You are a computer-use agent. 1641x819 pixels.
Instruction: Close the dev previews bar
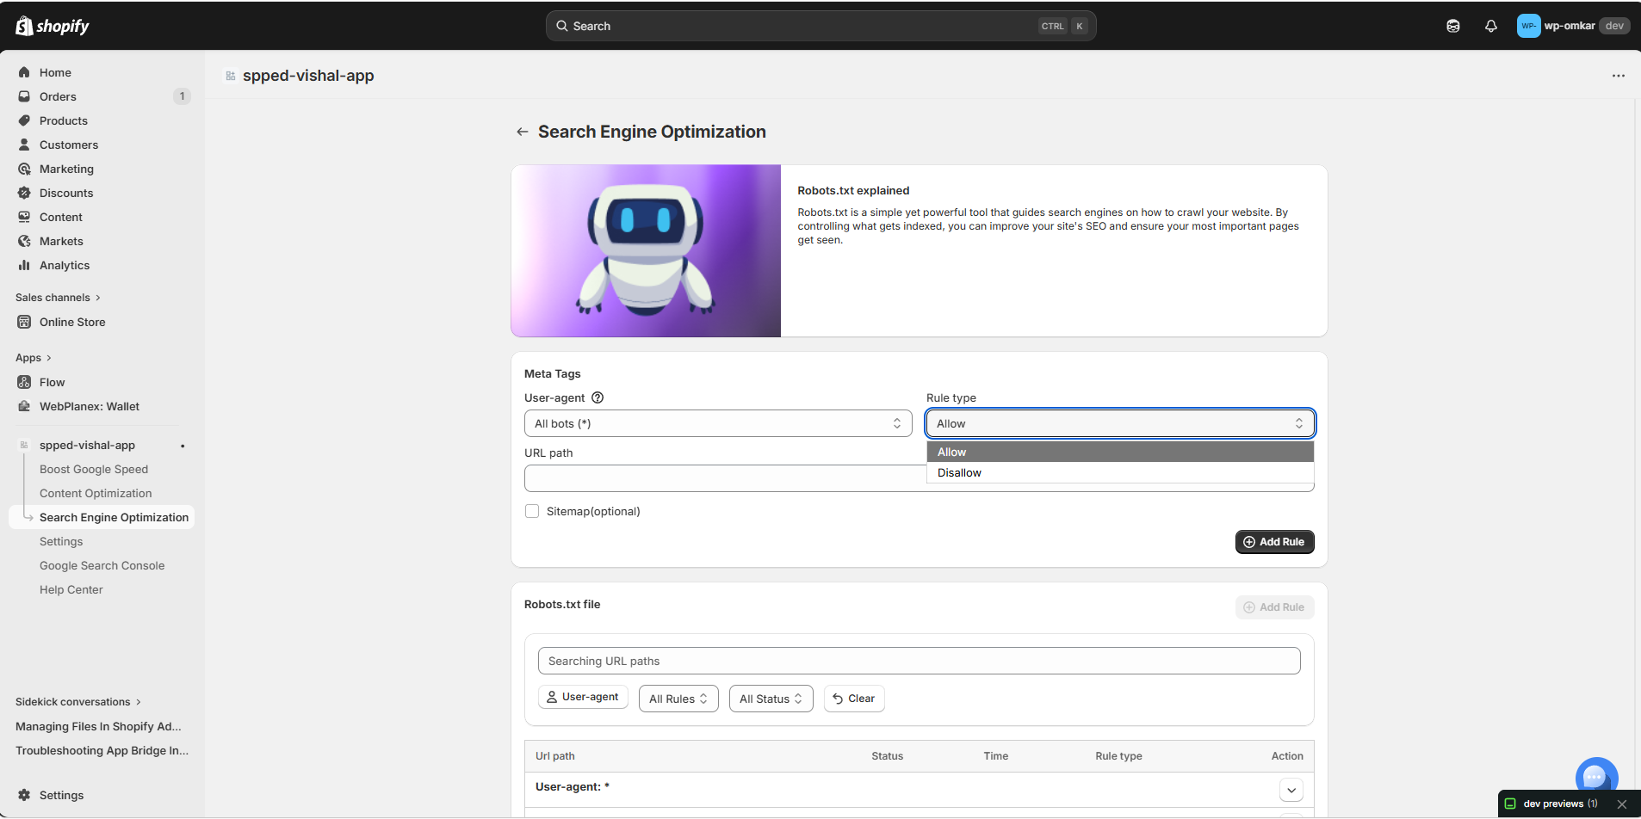click(1622, 804)
